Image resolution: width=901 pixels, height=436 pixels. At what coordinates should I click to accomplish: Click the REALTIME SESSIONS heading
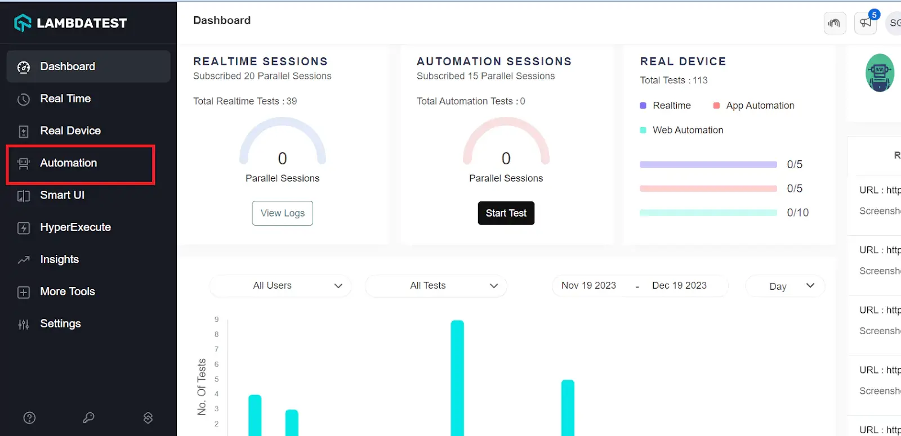260,61
